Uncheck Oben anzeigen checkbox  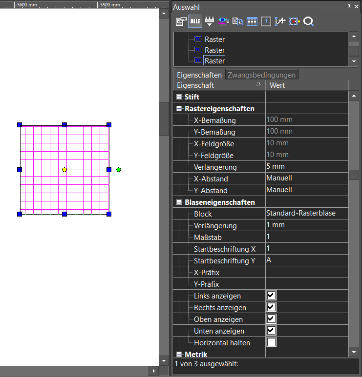271,319
